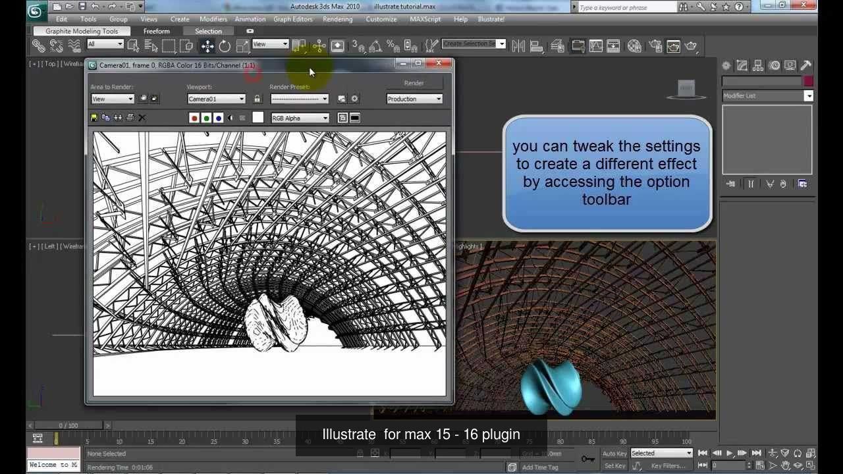Viewport: 843px width, 474px height.
Task: Click the Set Key button
Action: 614,465
